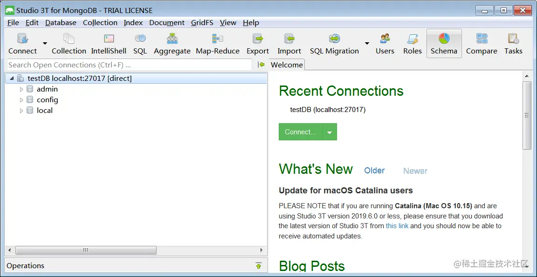Click the Operations panel green arrow icon
The image size is (537, 277).
[259, 266]
